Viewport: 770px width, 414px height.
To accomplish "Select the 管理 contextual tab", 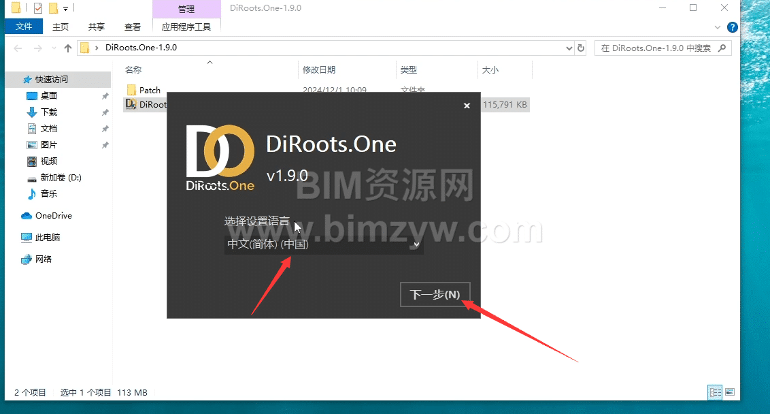I will coord(186,9).
